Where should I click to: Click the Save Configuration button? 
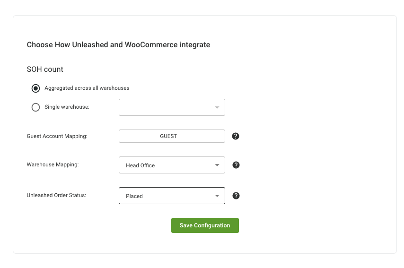[205, 225]
